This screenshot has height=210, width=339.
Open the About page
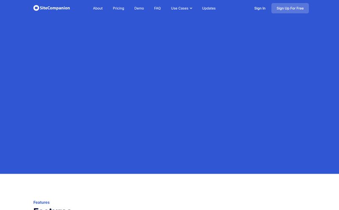[98, 8]
